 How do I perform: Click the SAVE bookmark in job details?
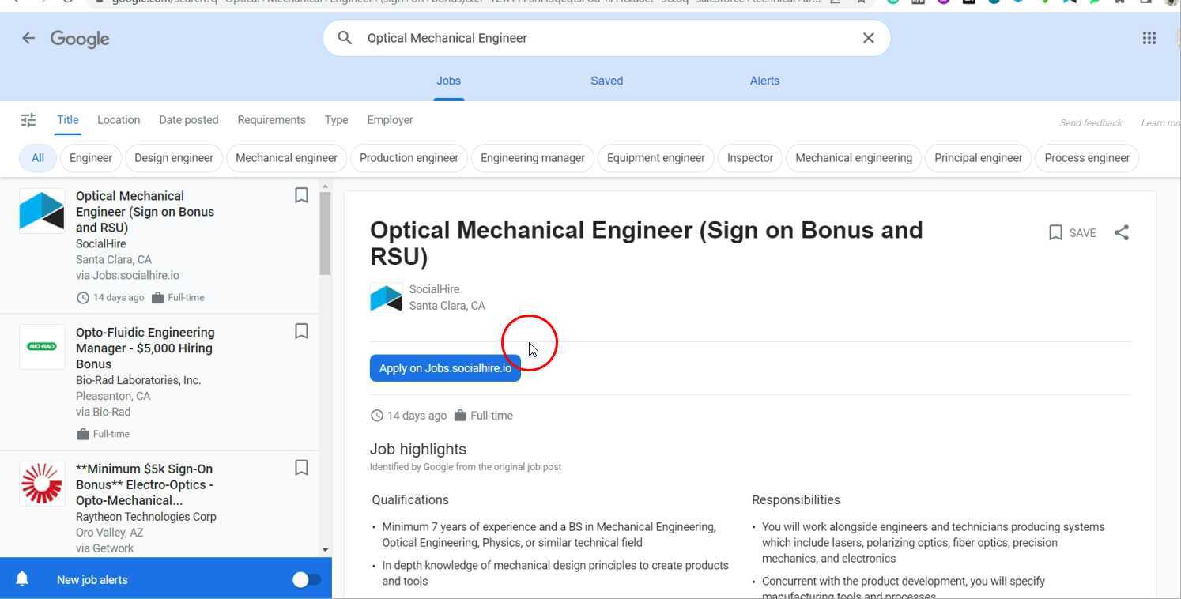(x=1072, y=232)
